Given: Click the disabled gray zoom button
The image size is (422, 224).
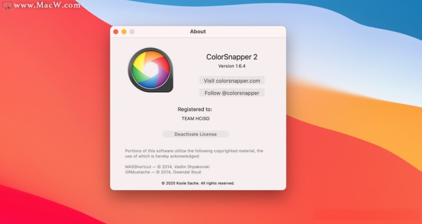Looking at the screenshot, I should point(132,32).
